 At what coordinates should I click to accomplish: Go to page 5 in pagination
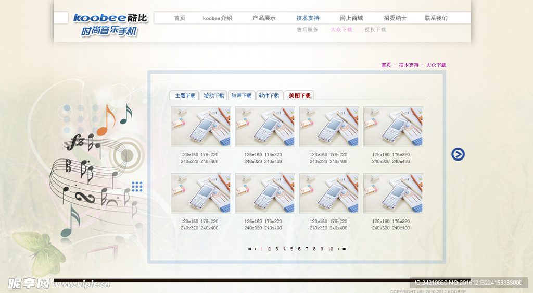point(291,249)
